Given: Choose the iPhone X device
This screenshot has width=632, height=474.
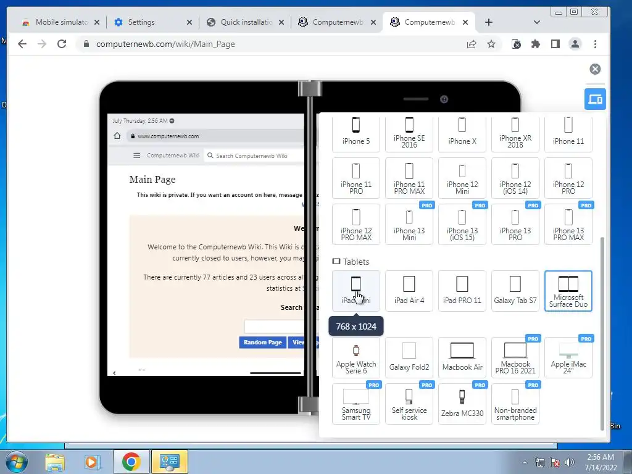Looking at the screenshot, I should (462, 134).
